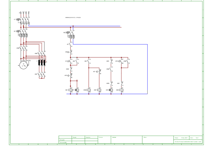Select KA1 holding contact beside -S1
Viewport: 215px width, 152px height.
point(77,61)
